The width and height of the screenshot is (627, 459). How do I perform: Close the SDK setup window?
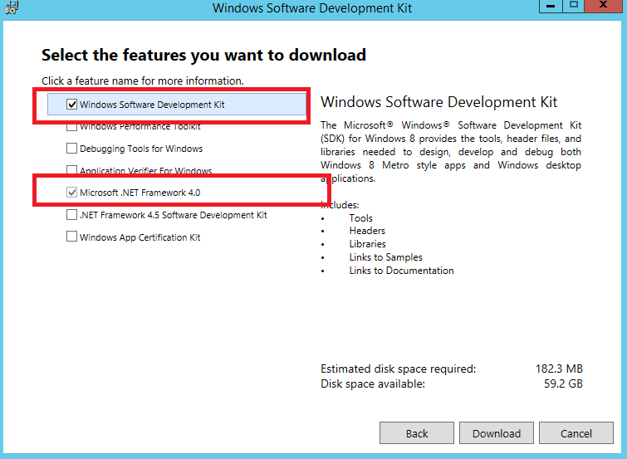[x=605, y=6]
